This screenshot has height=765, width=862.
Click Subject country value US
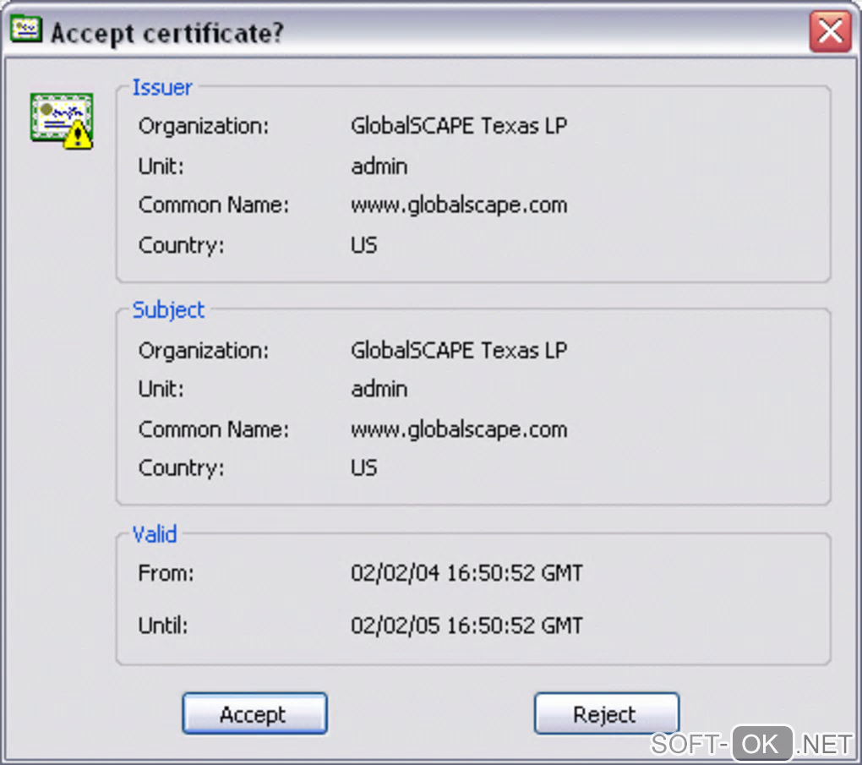tap(364, 468)
